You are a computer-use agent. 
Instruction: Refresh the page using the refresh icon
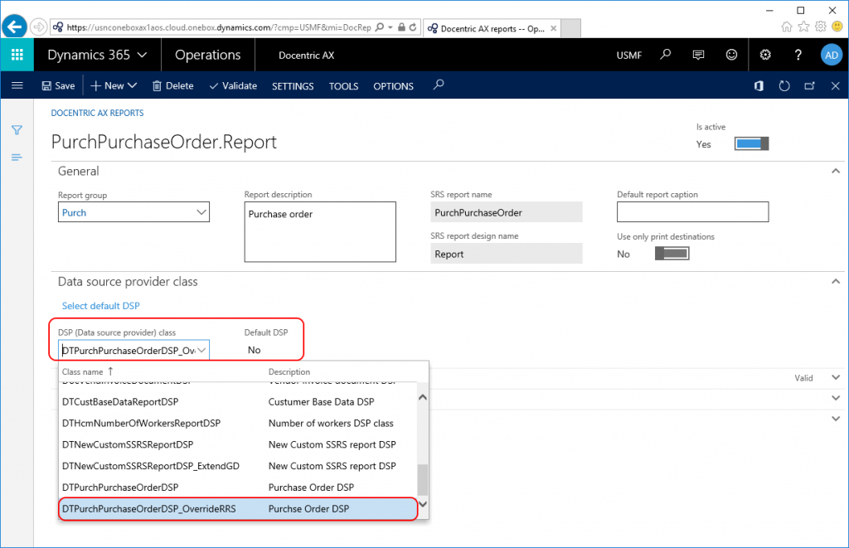(x=784, y=85)
